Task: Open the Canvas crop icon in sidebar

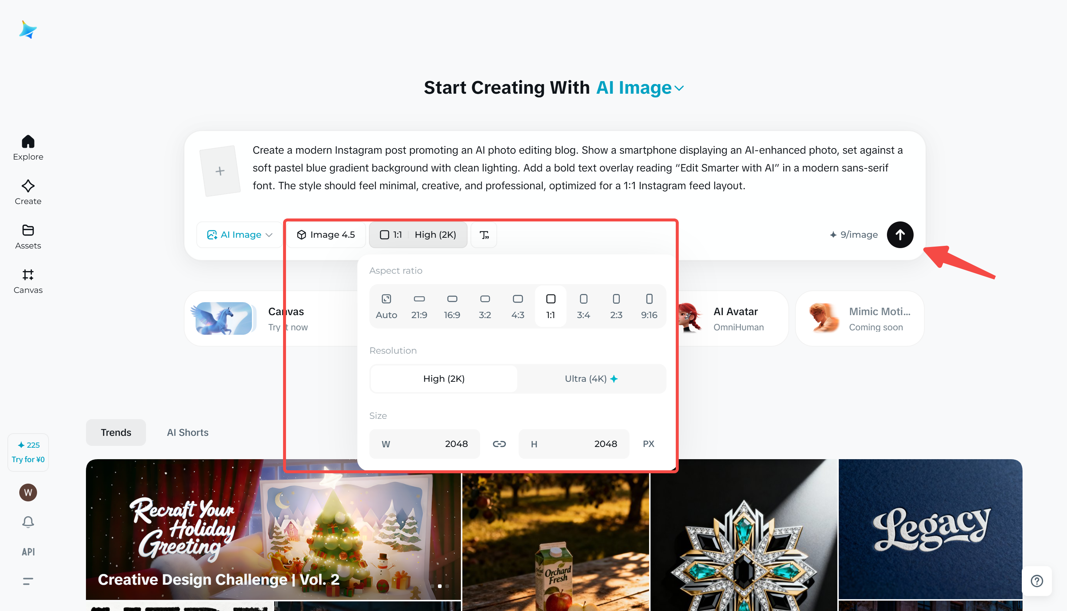Action: click(28, 275)
